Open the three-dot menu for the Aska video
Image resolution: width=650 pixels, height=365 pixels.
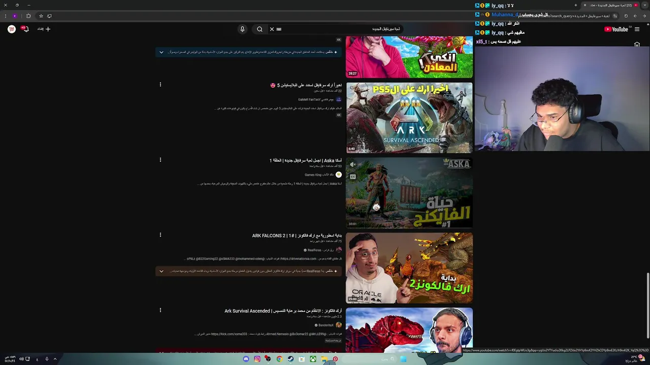coord(160,160)
